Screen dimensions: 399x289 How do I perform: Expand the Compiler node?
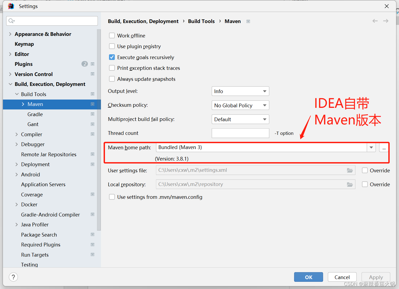[17, 134]
